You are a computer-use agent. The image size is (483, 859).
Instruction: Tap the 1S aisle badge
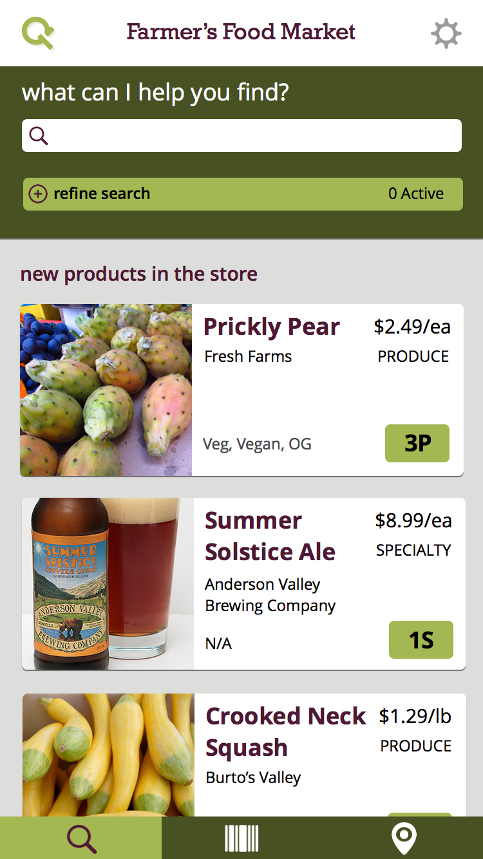421,639
